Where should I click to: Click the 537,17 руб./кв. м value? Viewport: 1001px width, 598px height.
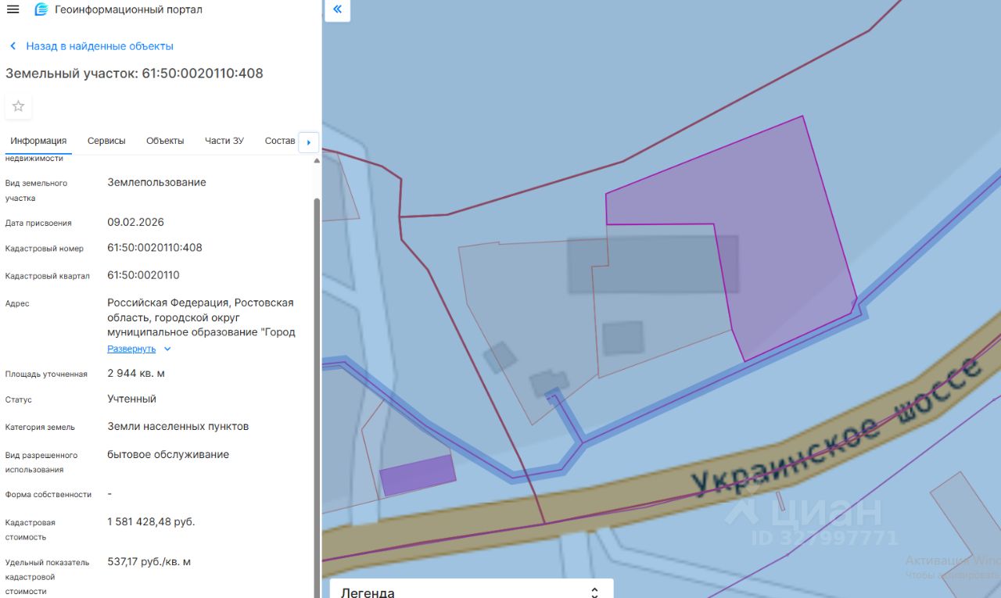[x=149, y=561]
